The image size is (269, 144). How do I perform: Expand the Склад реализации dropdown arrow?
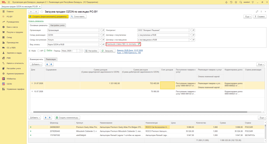click(100, 35)
